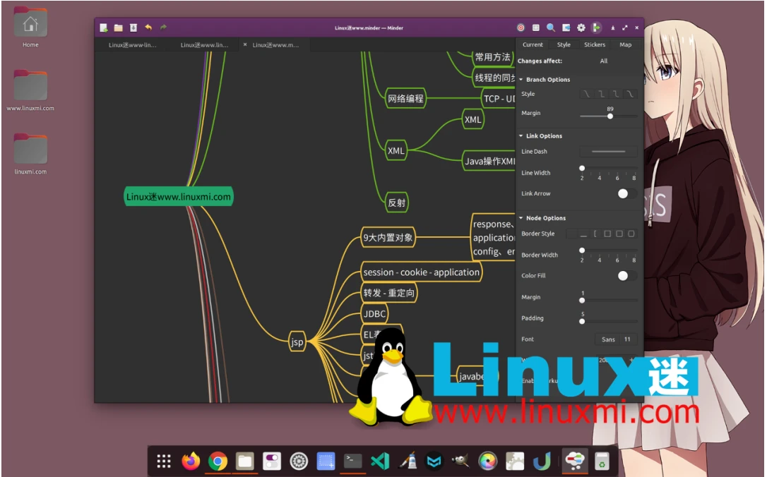Screen dimensions: 767x477
Task: Select the jsp node in the mind map
Action: tap(297, 341)
